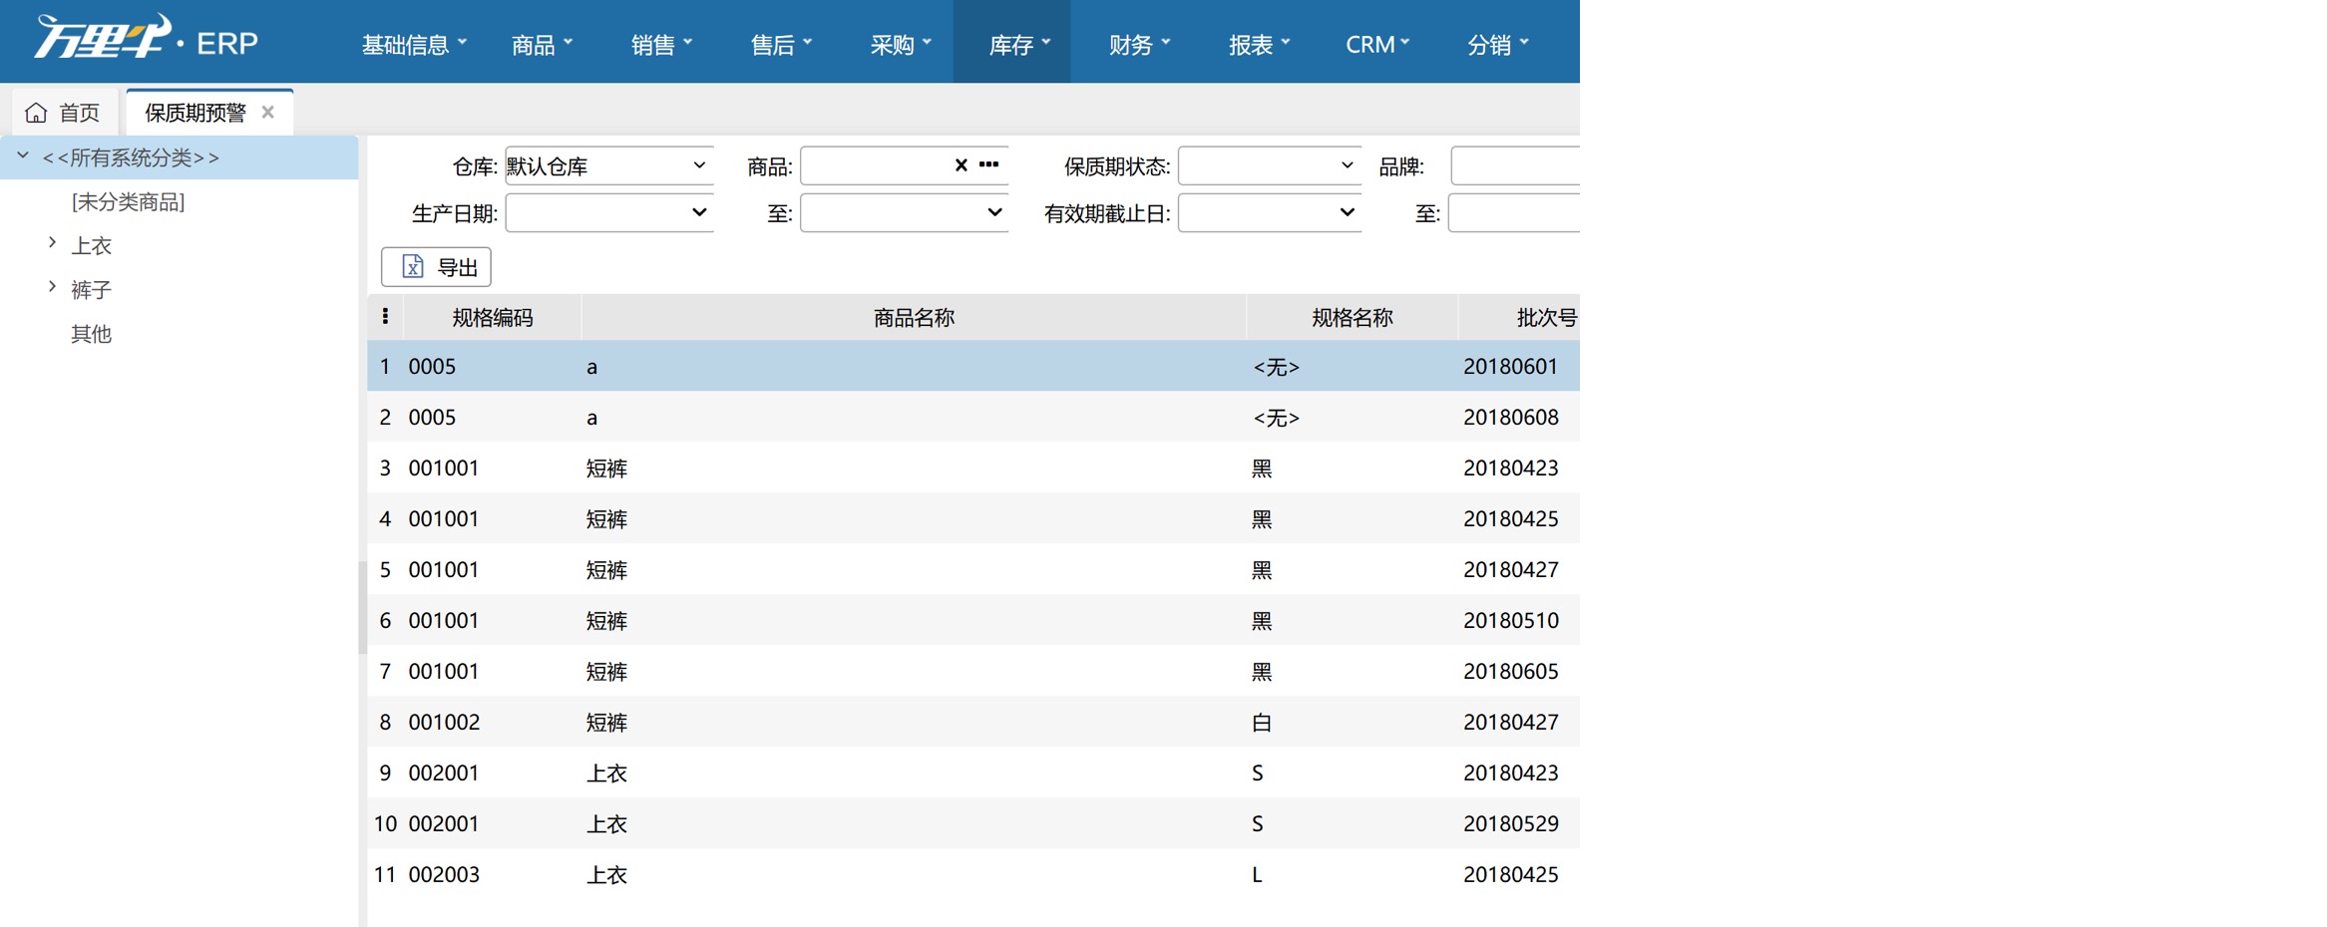
Task: Open column settings three-dot icon in table header
Action: coord(385,317)
